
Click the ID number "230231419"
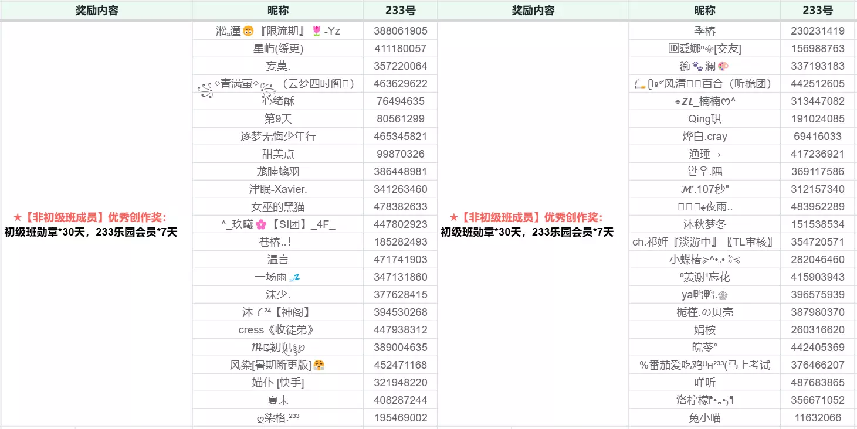pyautogui.click(x=818, y=31)
